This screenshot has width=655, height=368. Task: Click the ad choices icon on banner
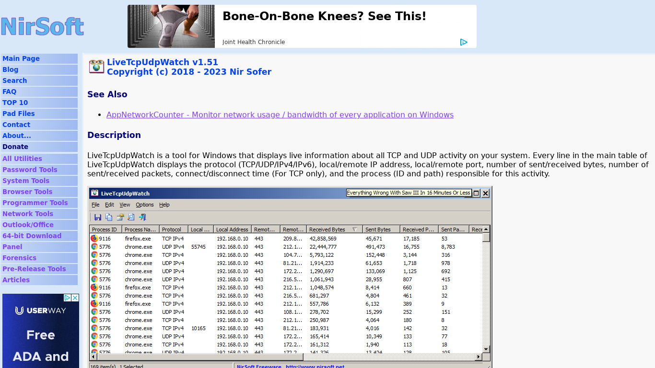pyautogui.click(x=464, y=42)
